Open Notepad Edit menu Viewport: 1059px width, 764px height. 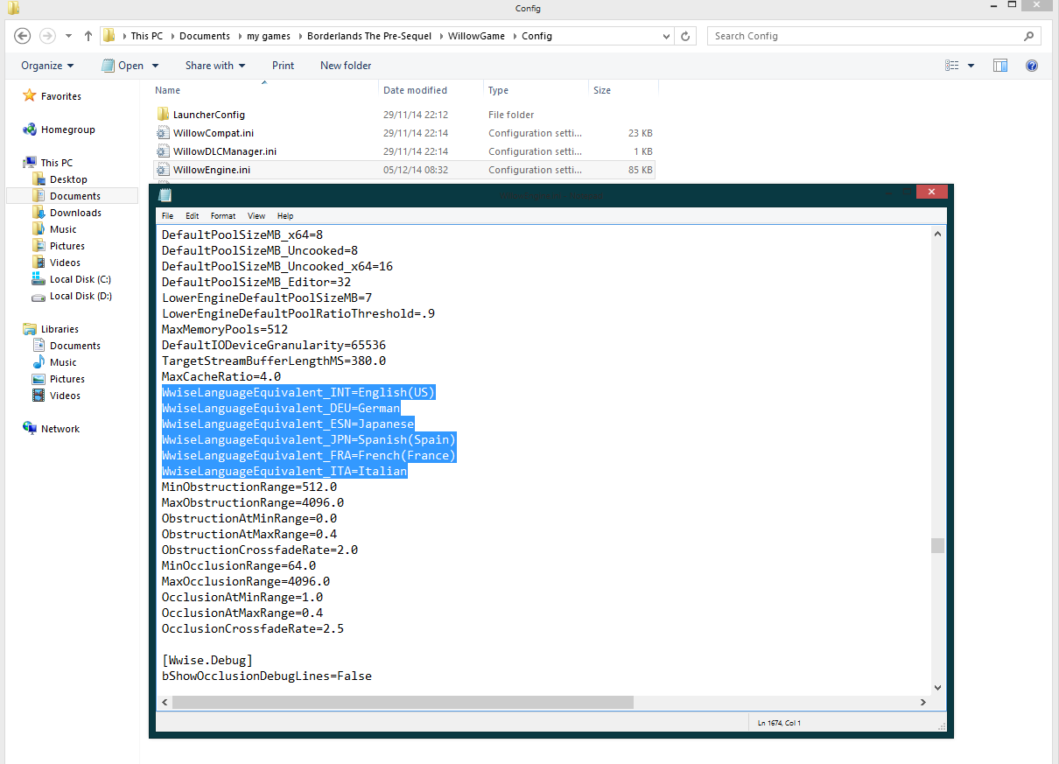(192, 215)
